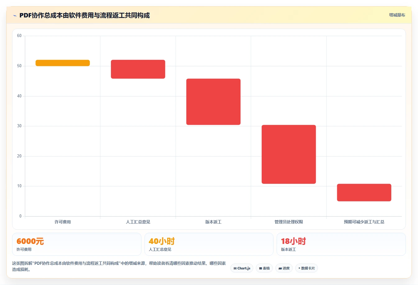Click the red 预期可减少返工与汇总 bar
This screenshot has height=285, width=418.
(364, 193)
